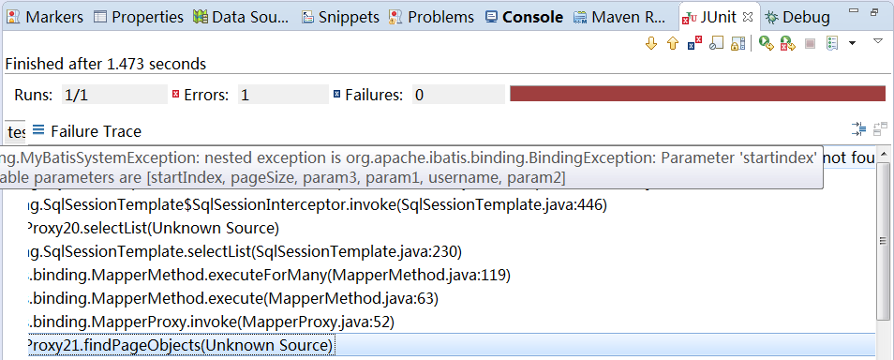Screen dimensions: 894x360
Task: Jump to Next Failed Test arrow
Action: [650, 43]
